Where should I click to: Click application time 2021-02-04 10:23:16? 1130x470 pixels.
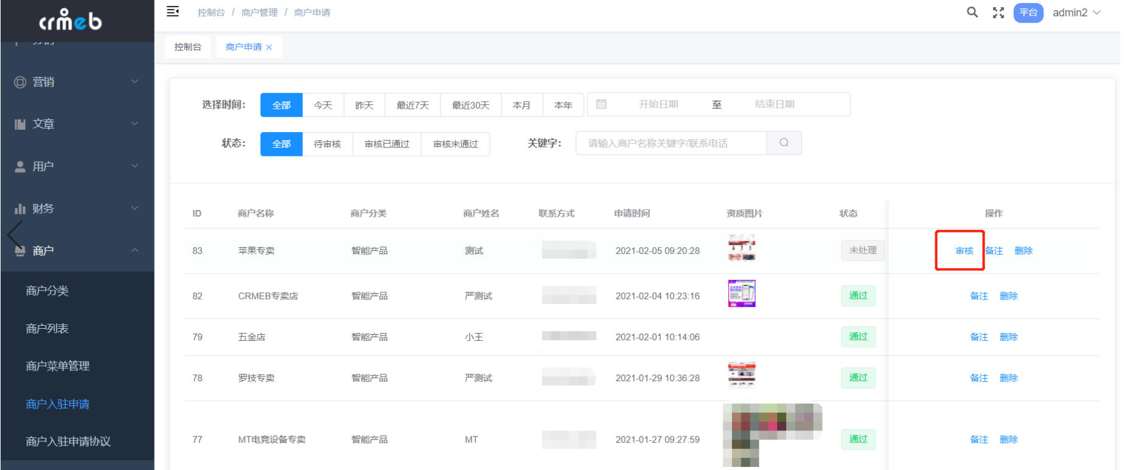click(x=658, y=296)
